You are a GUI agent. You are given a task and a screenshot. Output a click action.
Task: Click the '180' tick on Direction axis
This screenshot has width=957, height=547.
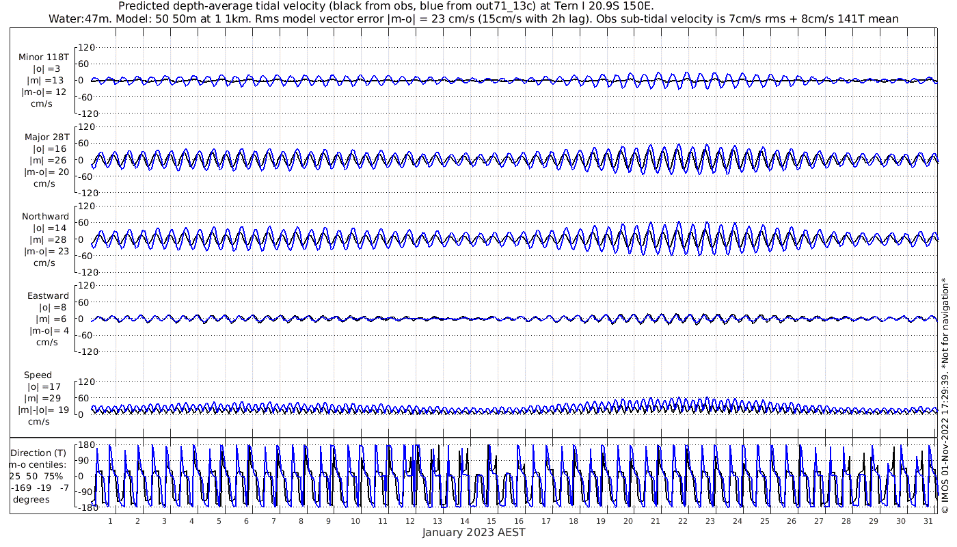click(x=86, y=446)
